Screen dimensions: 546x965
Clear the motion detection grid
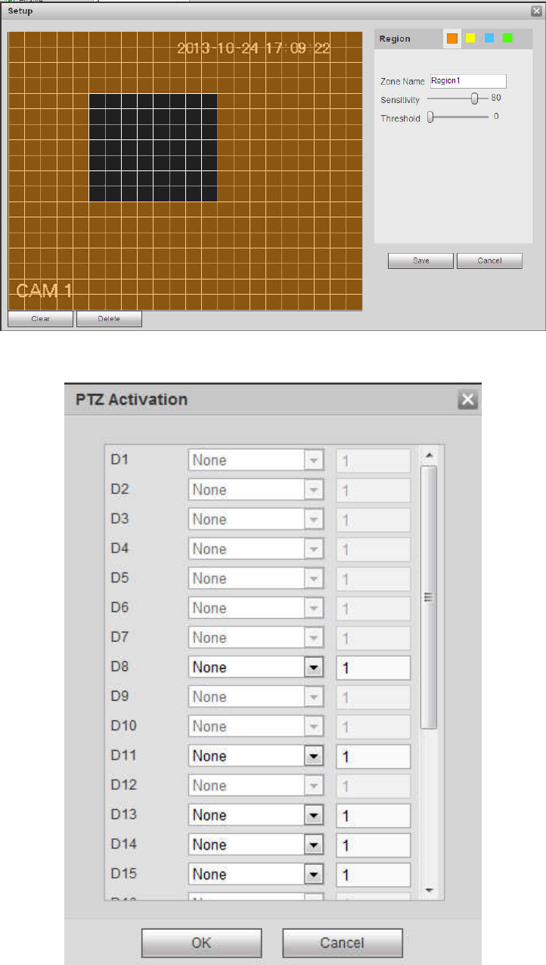click(x=41, y=319)
